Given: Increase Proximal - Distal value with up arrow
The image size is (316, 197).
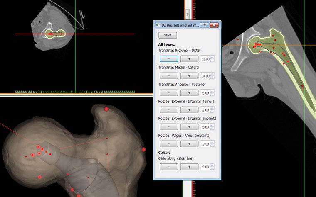Looking at the screenshot, I should coord(212,58).
